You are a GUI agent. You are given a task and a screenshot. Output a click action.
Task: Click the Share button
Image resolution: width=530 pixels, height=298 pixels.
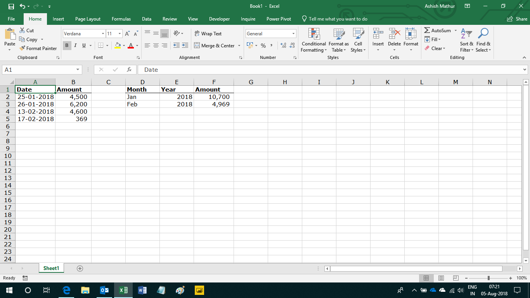[517, 19]
